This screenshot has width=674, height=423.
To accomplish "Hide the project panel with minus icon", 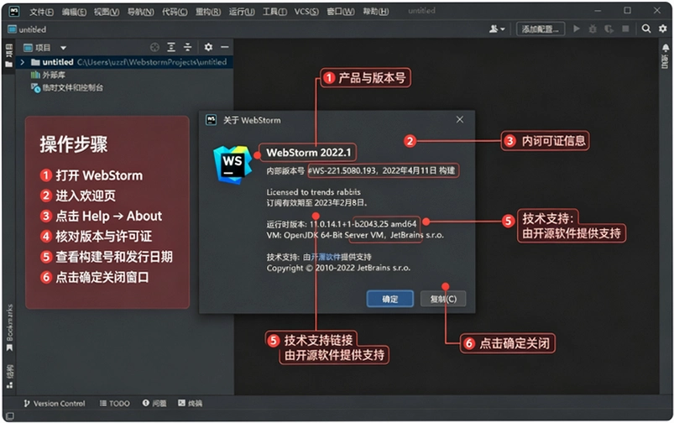I will coord(225,47).
